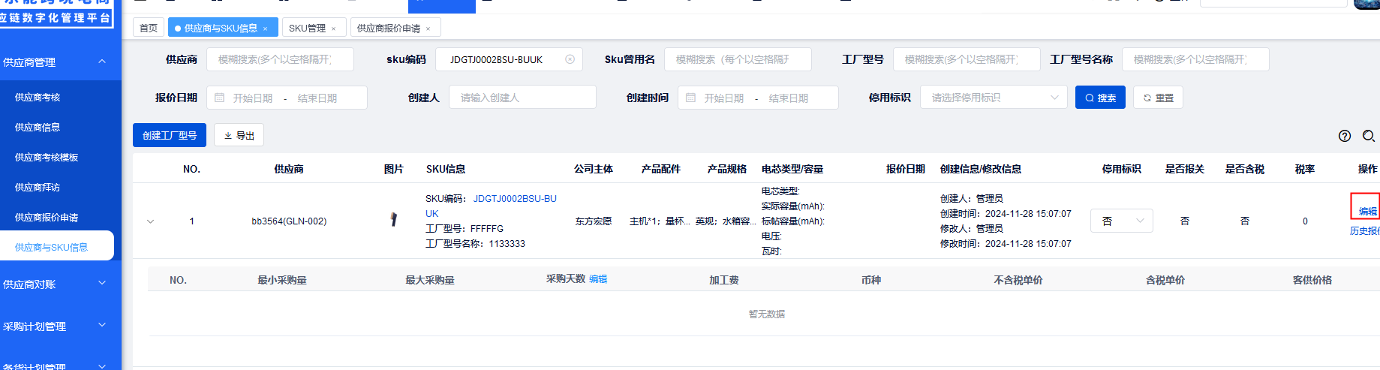Expand the 供应商对账 sidebar group
The width and height of the screenshot is (1380, 370).
[x=102, y=284]
